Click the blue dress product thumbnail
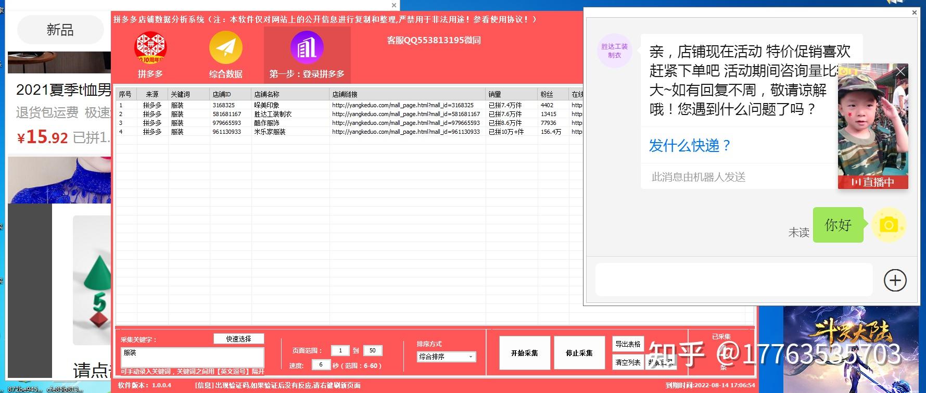Image resolution: width=926 pixels, height=393 pixels. [x=59, y=180]
